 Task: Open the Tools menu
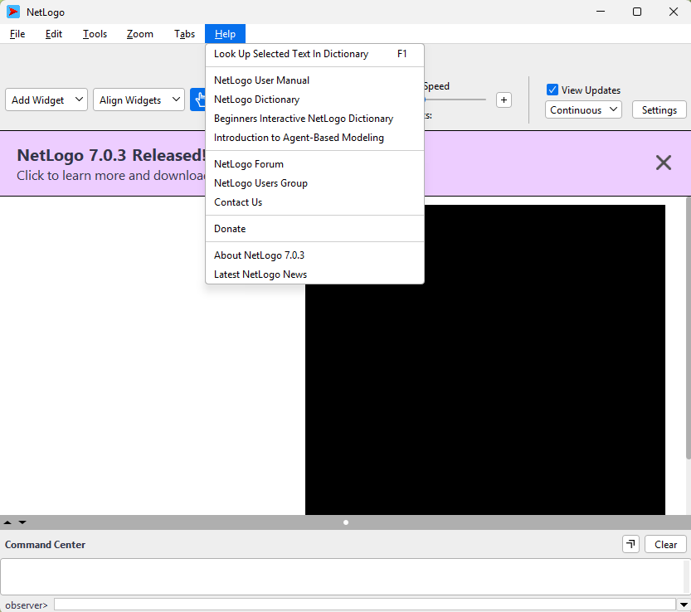(x=95, y=34)
